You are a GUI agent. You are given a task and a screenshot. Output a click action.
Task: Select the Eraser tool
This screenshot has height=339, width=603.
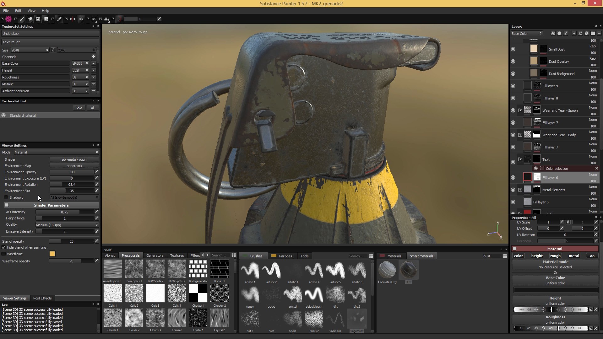30,19
